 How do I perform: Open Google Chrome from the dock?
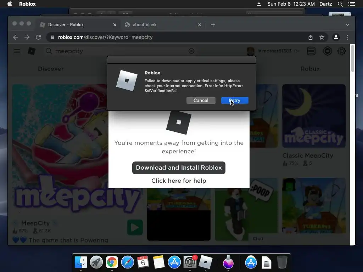(112, 262)
